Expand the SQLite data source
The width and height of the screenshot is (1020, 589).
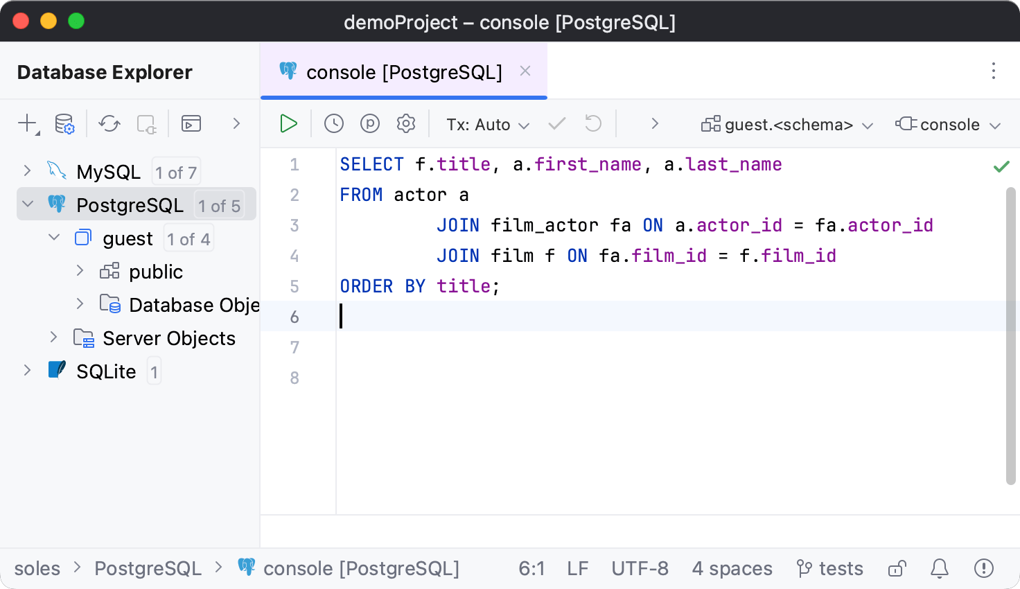(x=27, y=371)
